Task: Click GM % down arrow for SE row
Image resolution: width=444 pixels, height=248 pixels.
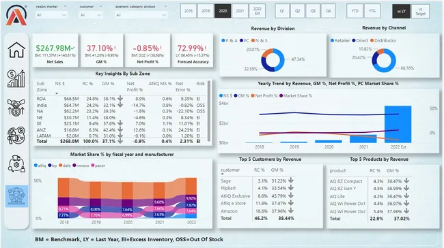Action: [120, 123]
